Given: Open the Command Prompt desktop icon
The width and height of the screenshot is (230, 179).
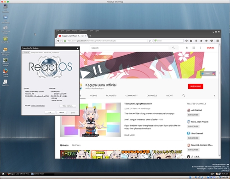Looking at the screenshot, I should pyautogui.click(x=6, y=62).
